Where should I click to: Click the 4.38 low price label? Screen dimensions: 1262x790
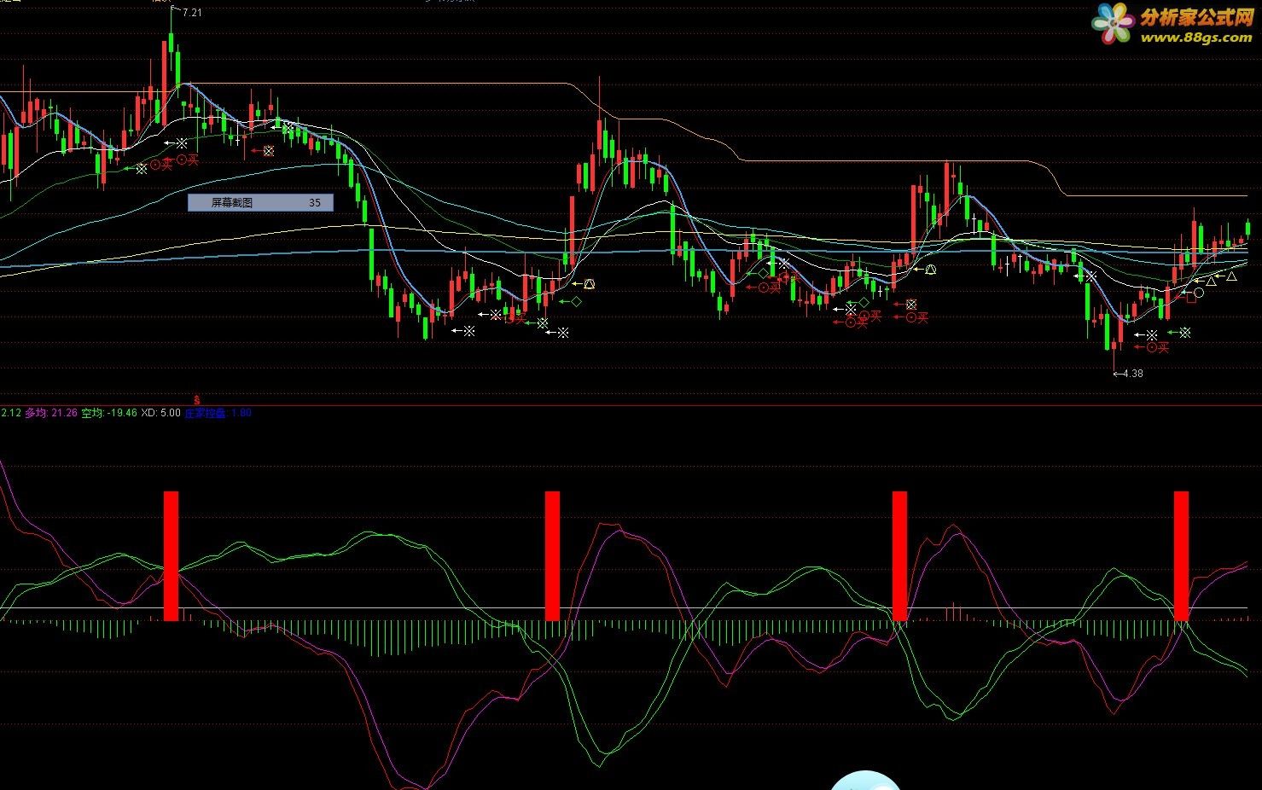coord(1132,374)
